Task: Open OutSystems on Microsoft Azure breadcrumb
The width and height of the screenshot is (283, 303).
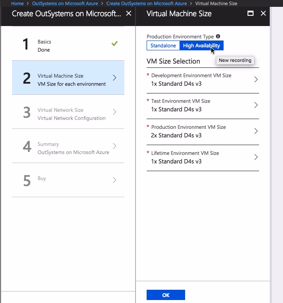Action: pos(65,3)
